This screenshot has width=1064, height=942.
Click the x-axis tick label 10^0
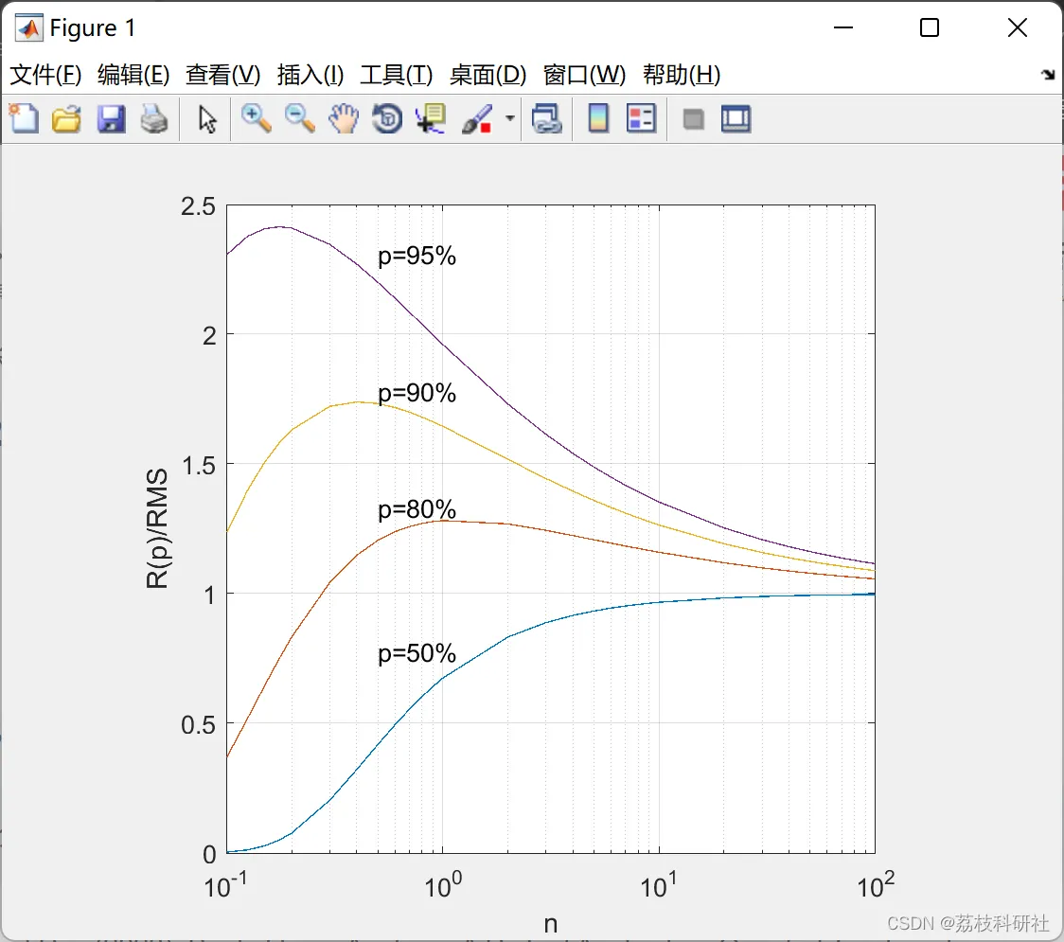(442, 885)
